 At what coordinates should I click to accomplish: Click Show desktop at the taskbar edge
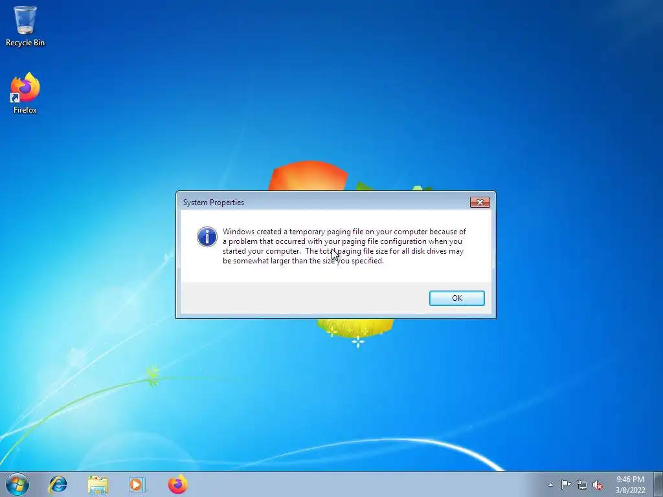[x=660, y=484]
